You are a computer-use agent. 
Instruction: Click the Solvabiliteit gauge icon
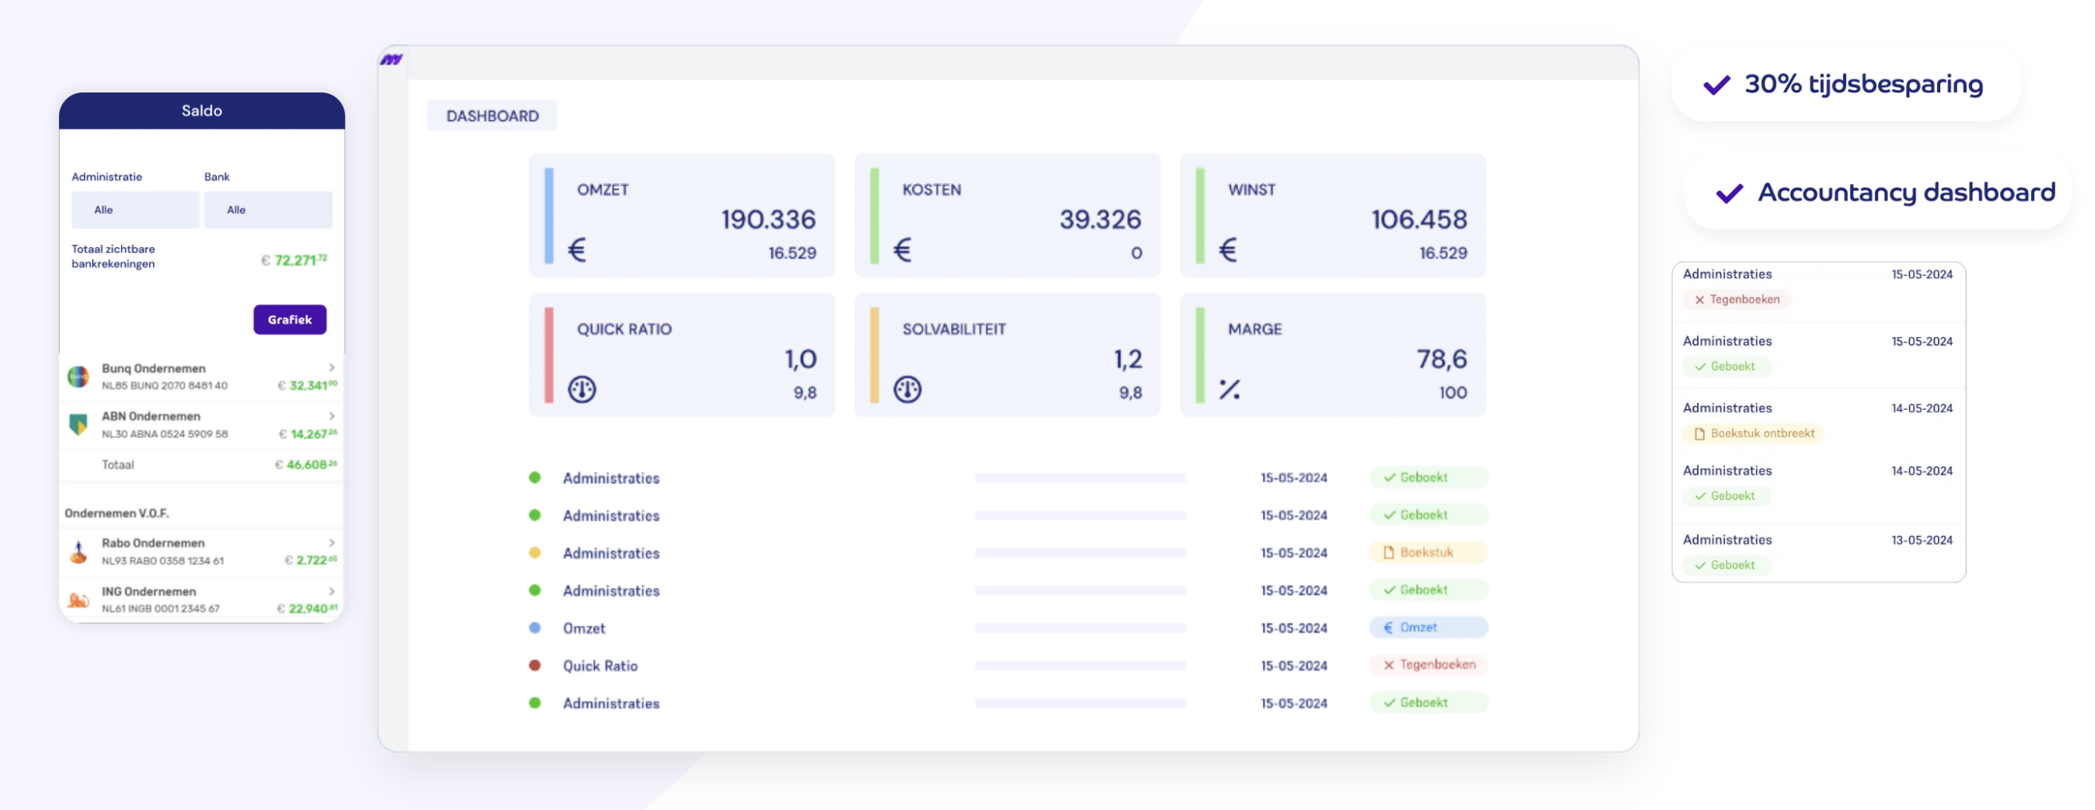pyautogui.click(x=907, y=389)
